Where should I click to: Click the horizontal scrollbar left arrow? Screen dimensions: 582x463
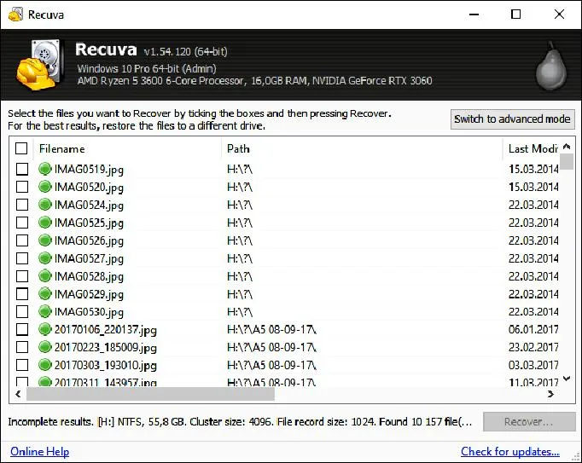click(x=18, y=394)
